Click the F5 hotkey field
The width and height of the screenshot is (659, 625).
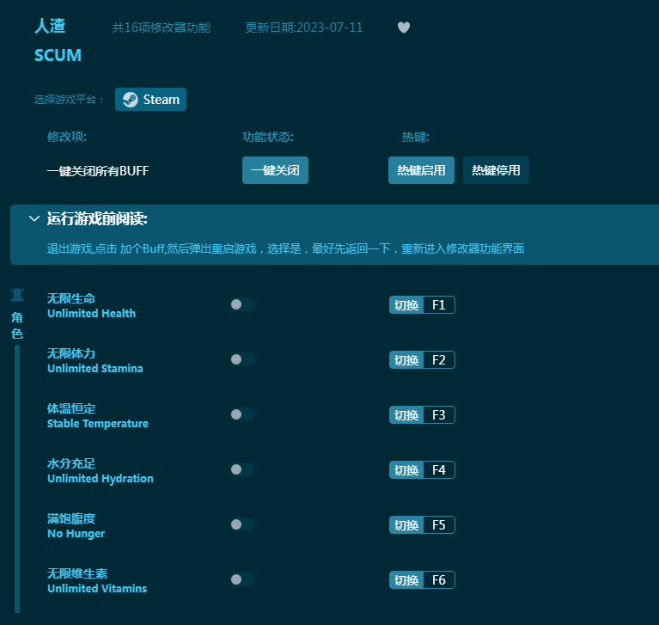439,525
